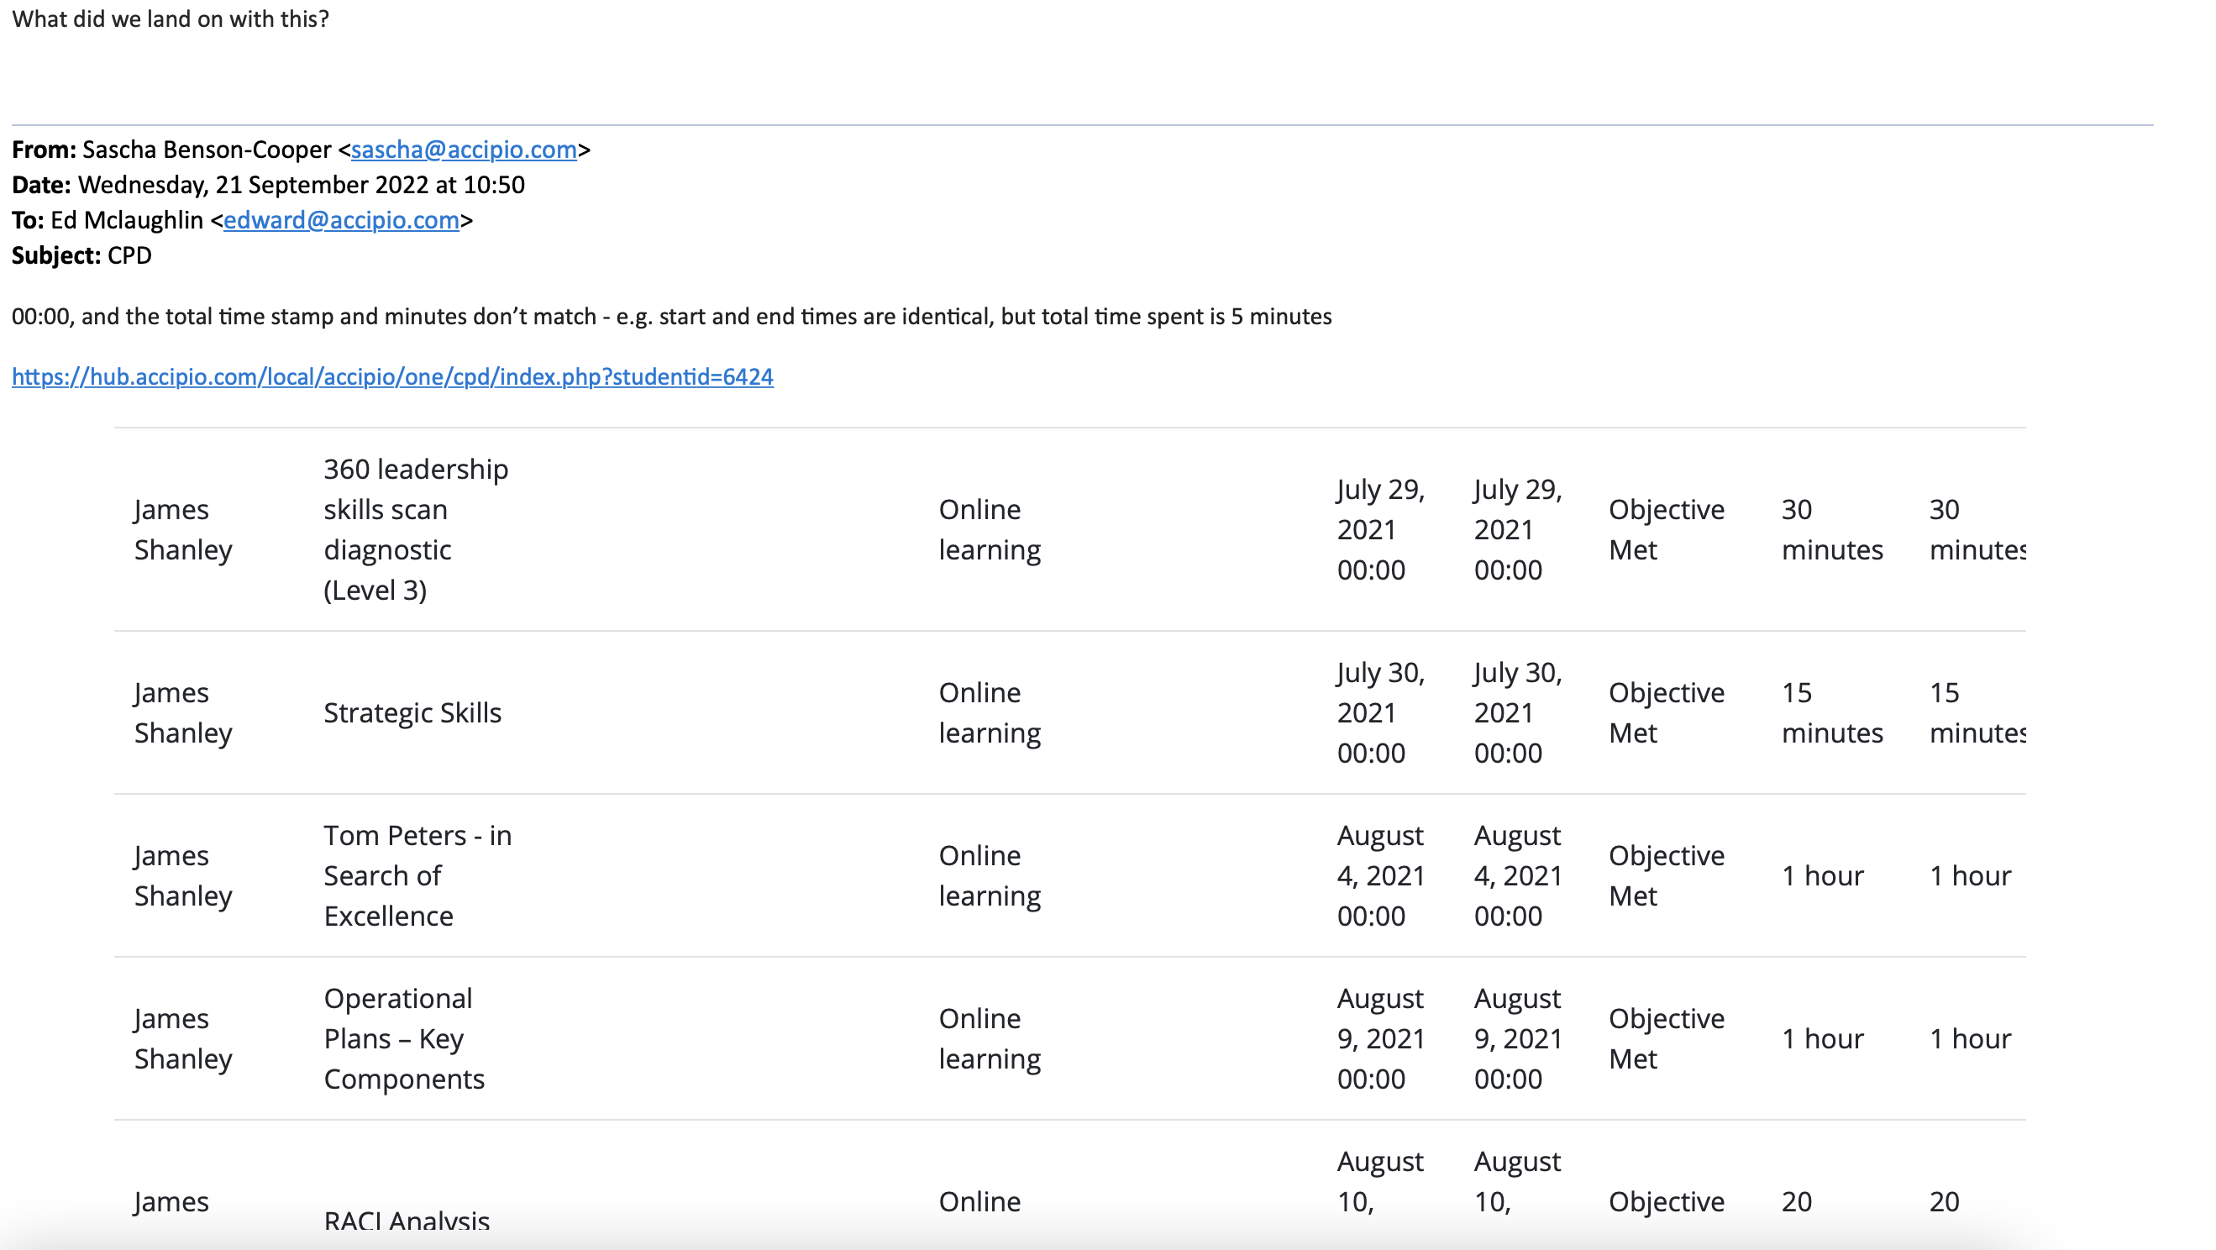Select the Tom Peters Search of Excellence cell

417,874
